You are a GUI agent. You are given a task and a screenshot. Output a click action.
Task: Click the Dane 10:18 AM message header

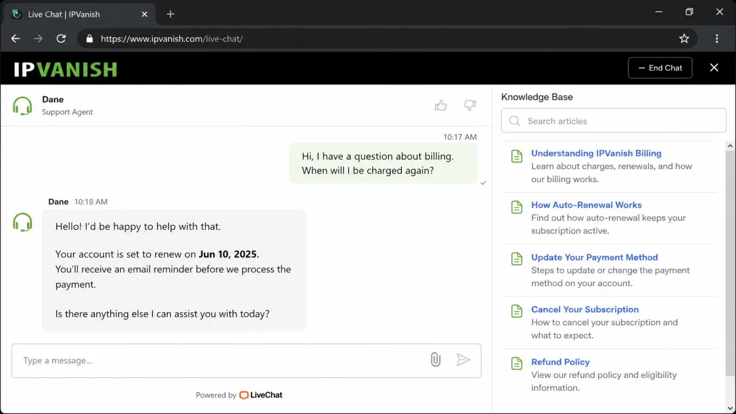pos(78,201)
